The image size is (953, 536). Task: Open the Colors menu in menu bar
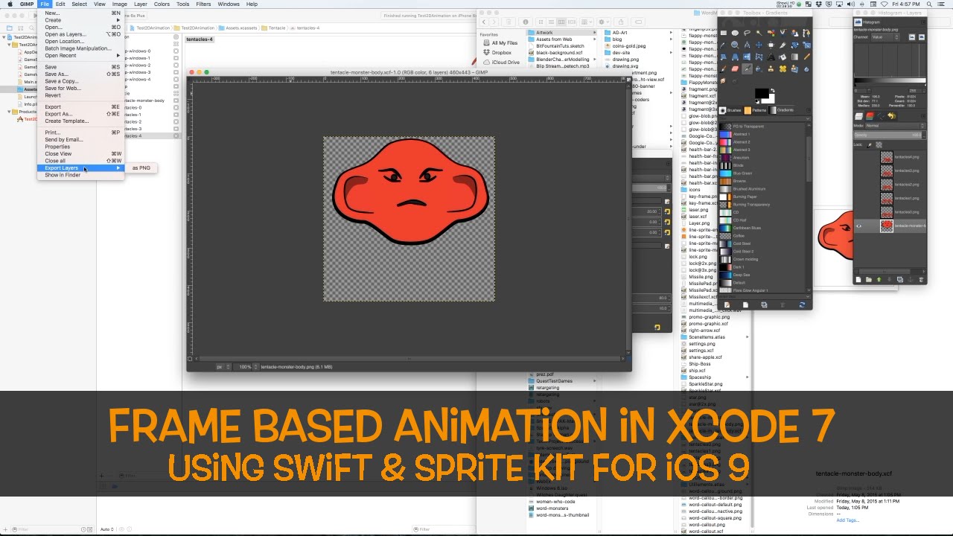pos(162,4)
